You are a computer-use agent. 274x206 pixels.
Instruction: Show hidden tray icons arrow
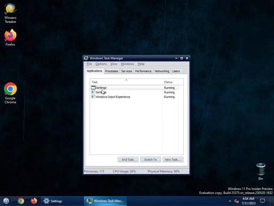point(230,201)
